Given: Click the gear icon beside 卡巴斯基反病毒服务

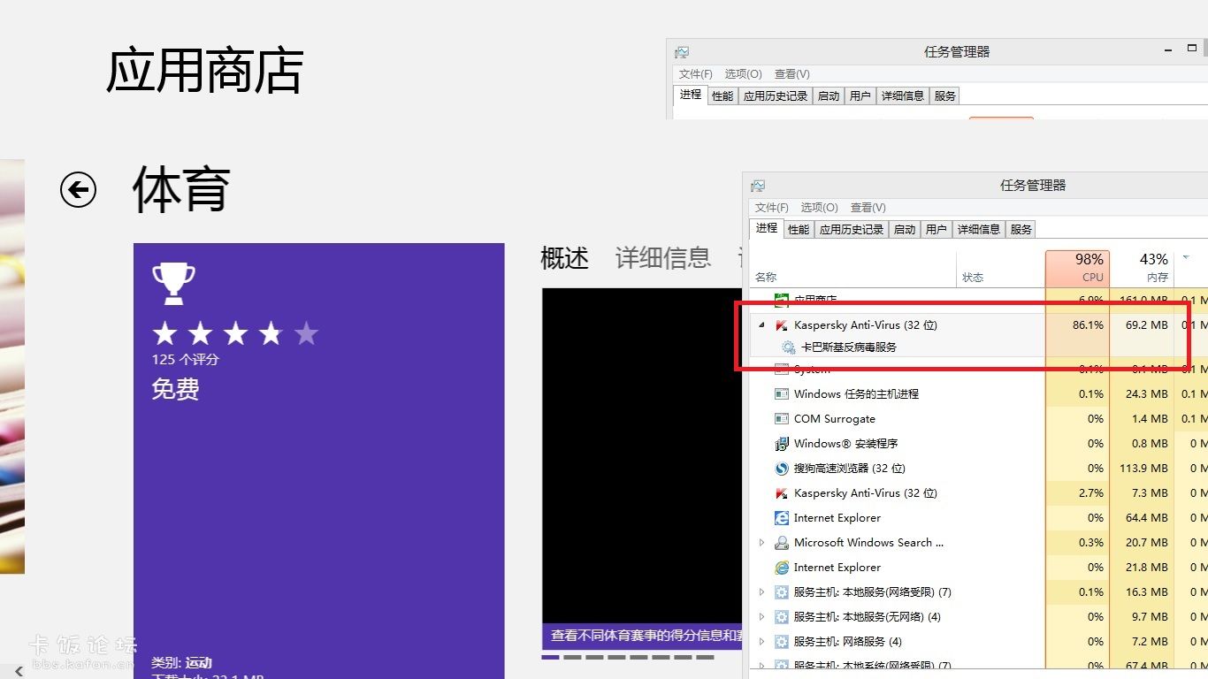Looking at the screenshot, I should pos(789,347).
